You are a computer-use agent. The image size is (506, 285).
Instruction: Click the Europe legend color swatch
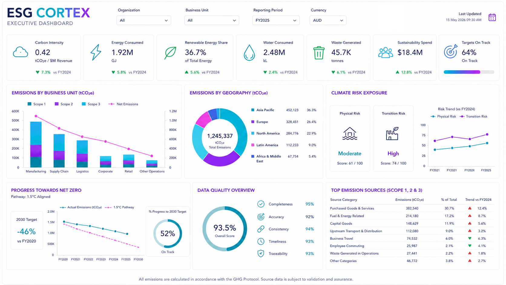tap(253, 122)
